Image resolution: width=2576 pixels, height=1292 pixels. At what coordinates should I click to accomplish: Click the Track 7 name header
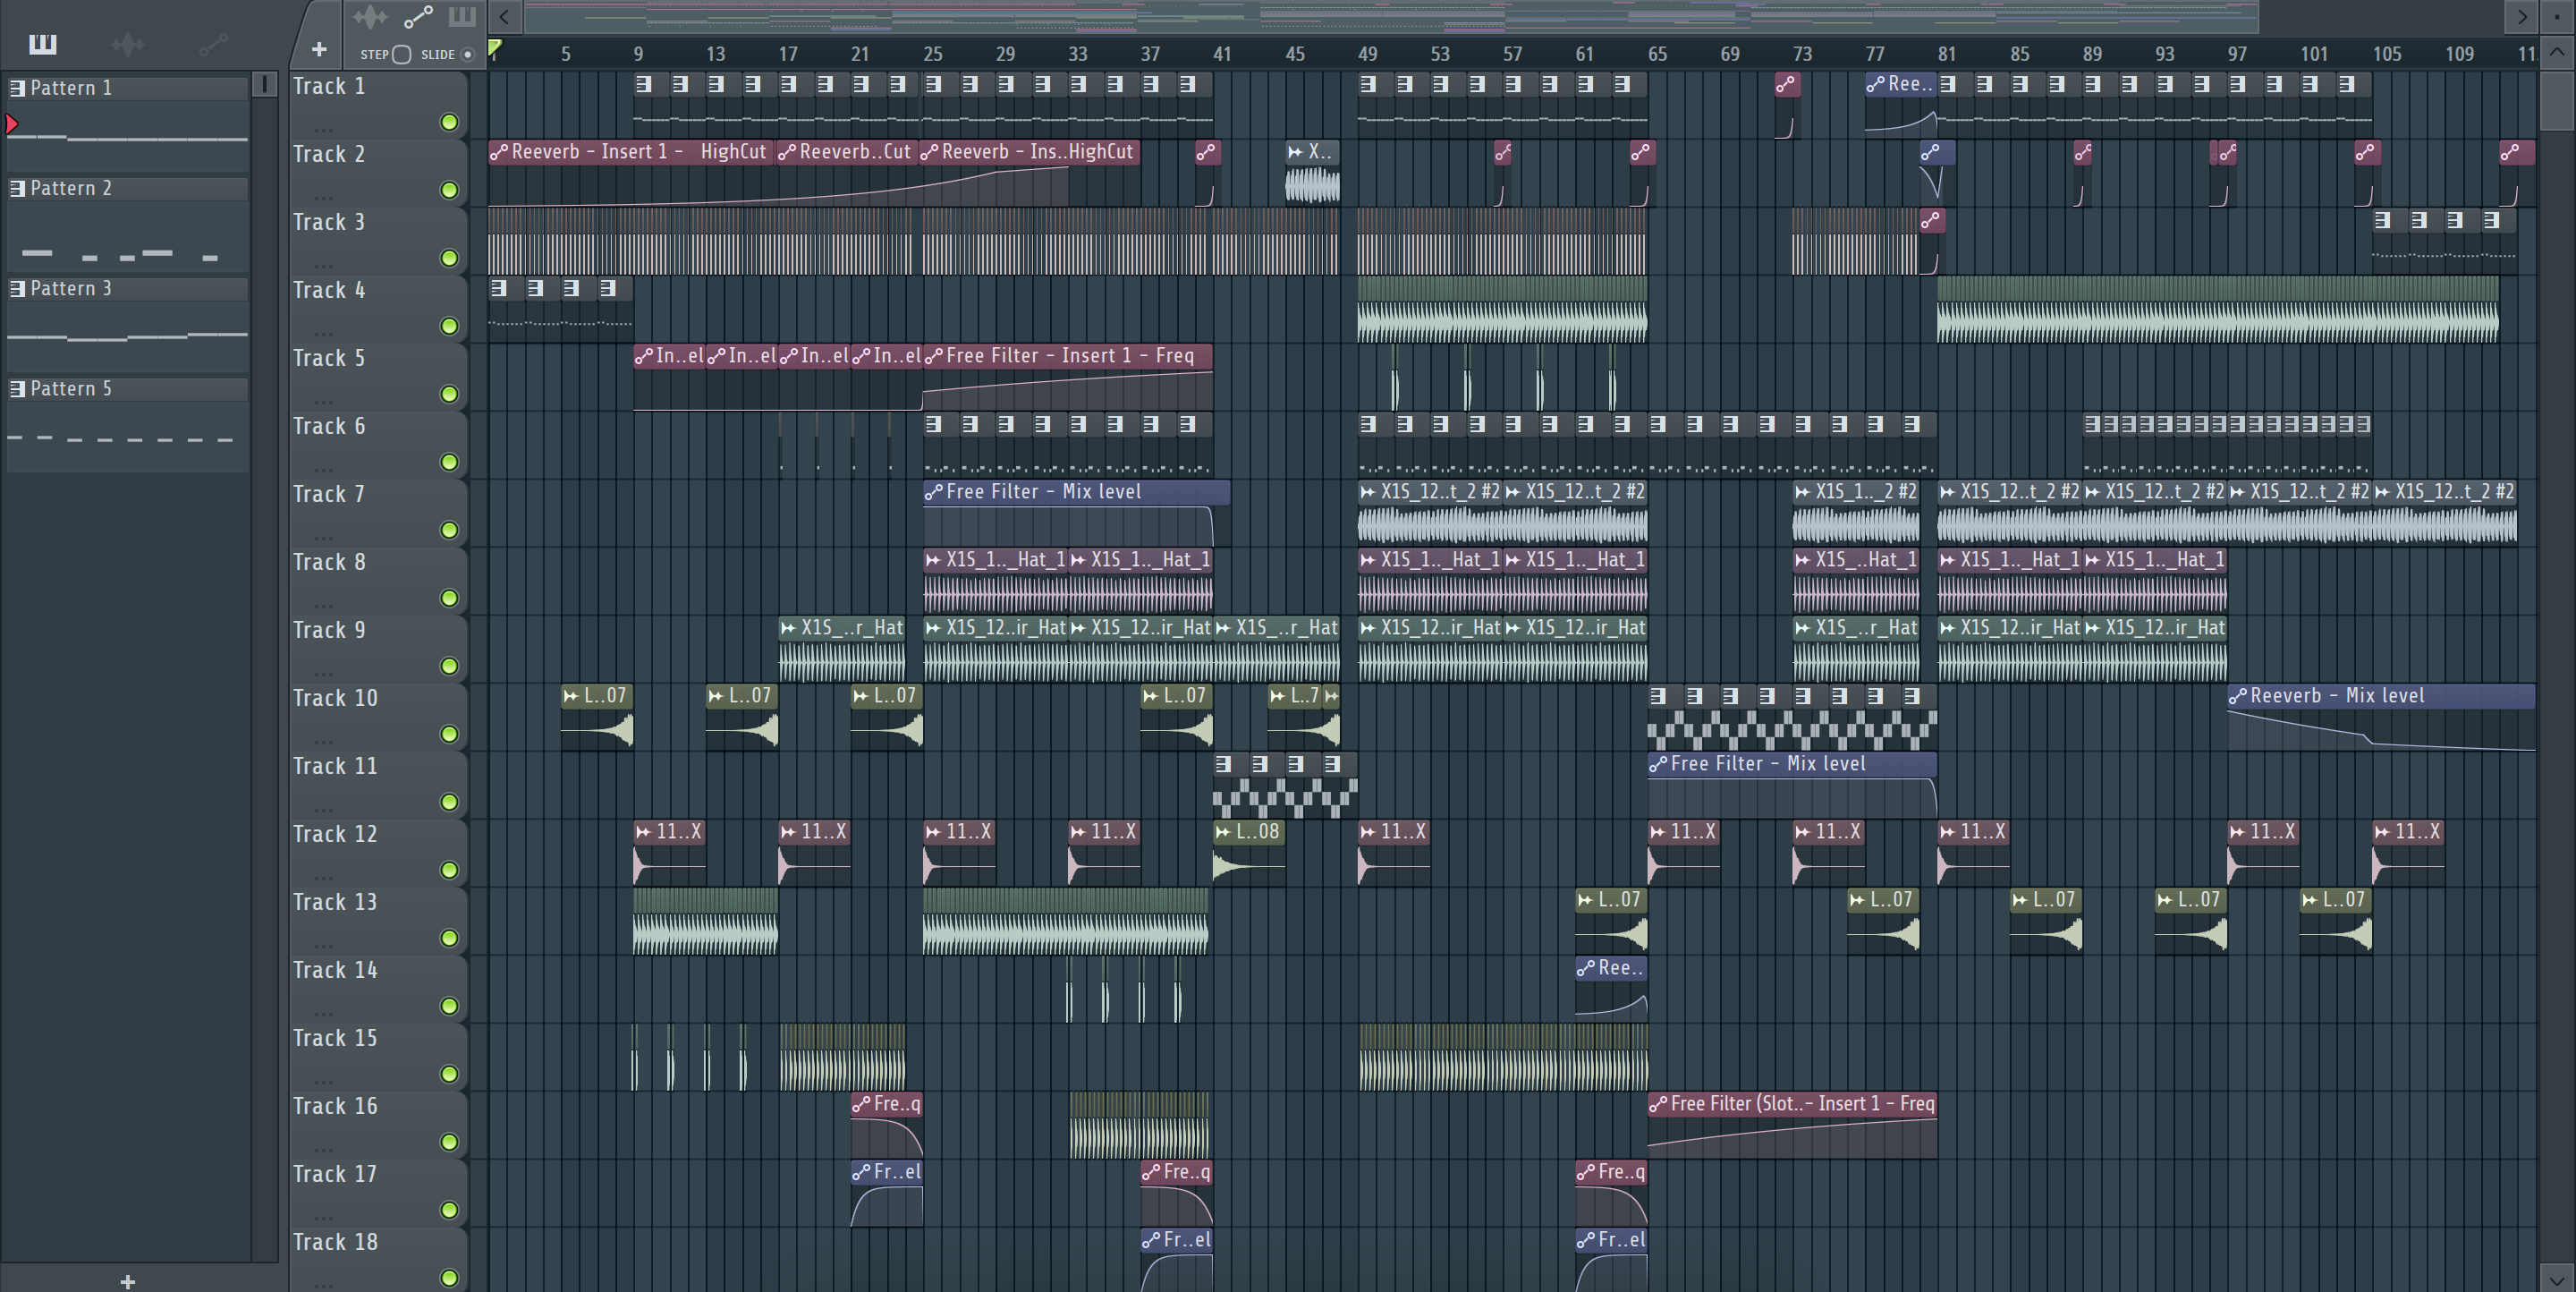coord(328,494)
